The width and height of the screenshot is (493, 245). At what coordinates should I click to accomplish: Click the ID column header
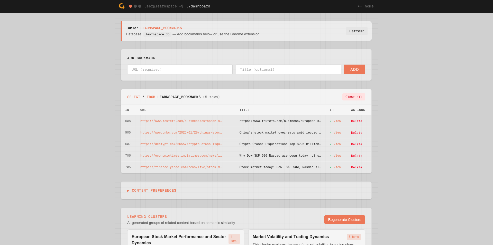coord(127,110)
